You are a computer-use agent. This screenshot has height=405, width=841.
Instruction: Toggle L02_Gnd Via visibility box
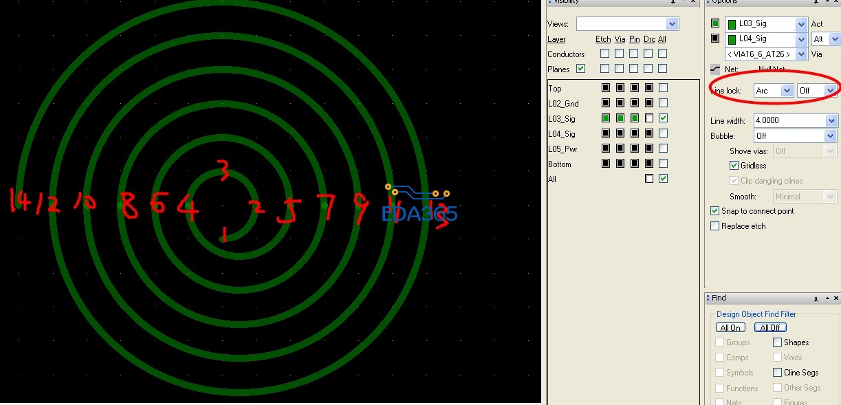click(620, 103)
